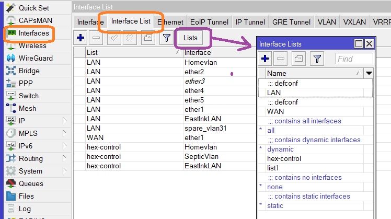Expand IPv6 submenu arrow
Screen dimensions: 391x219
pyautogui.click(x=64, y=146)
